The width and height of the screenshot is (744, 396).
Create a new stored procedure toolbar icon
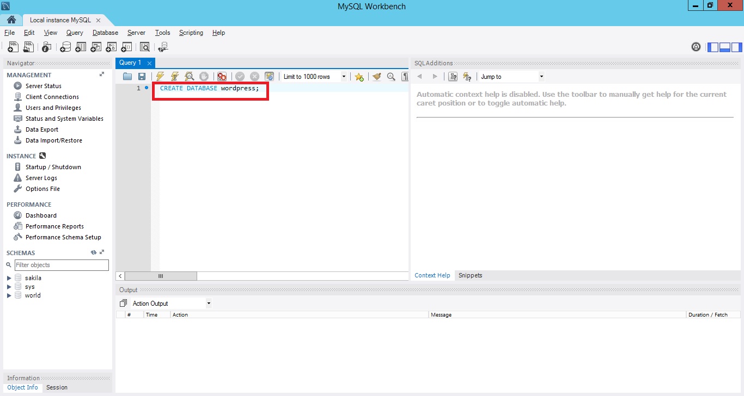[111, 47]
